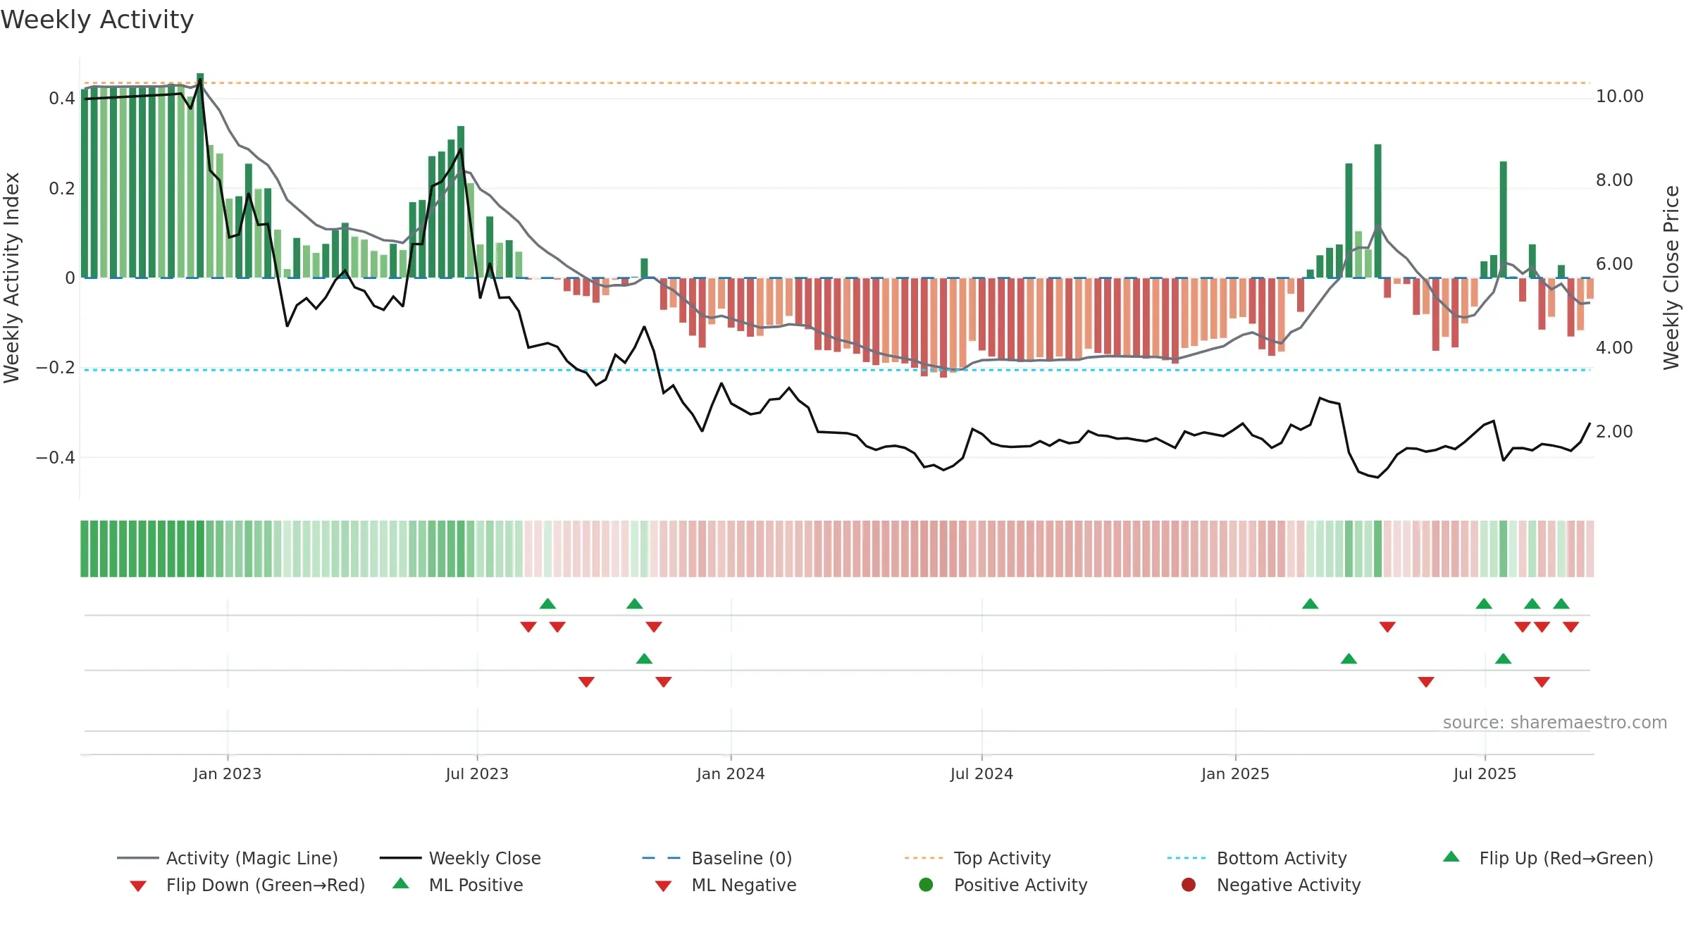Click the 8.00 right axis value
The image size is (1691, 951).
click(x=1614, y=180)
